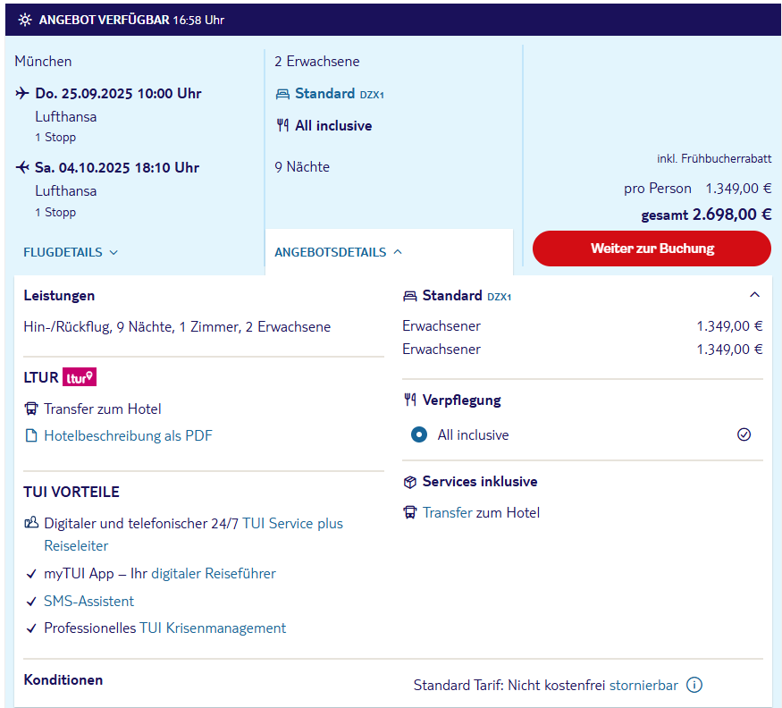The width and height of the screenshot is (782, 708).
Task: Click the circled checkmark in All inclusive row
Action: [744, 434]
